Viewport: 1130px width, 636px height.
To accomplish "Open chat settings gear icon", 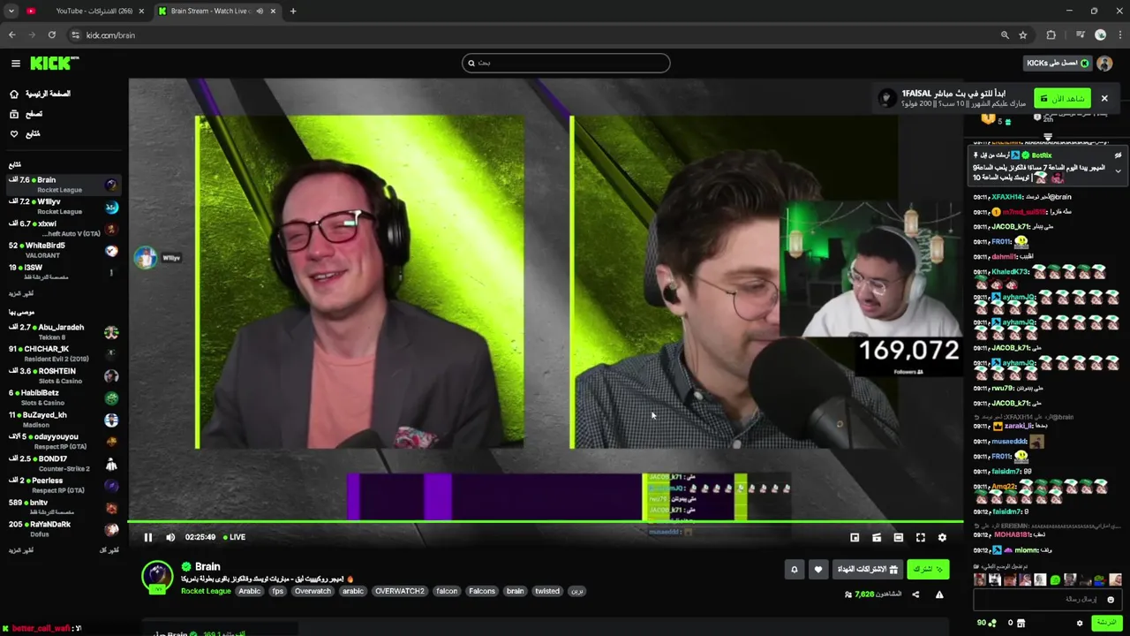I will click(1079, 623).
